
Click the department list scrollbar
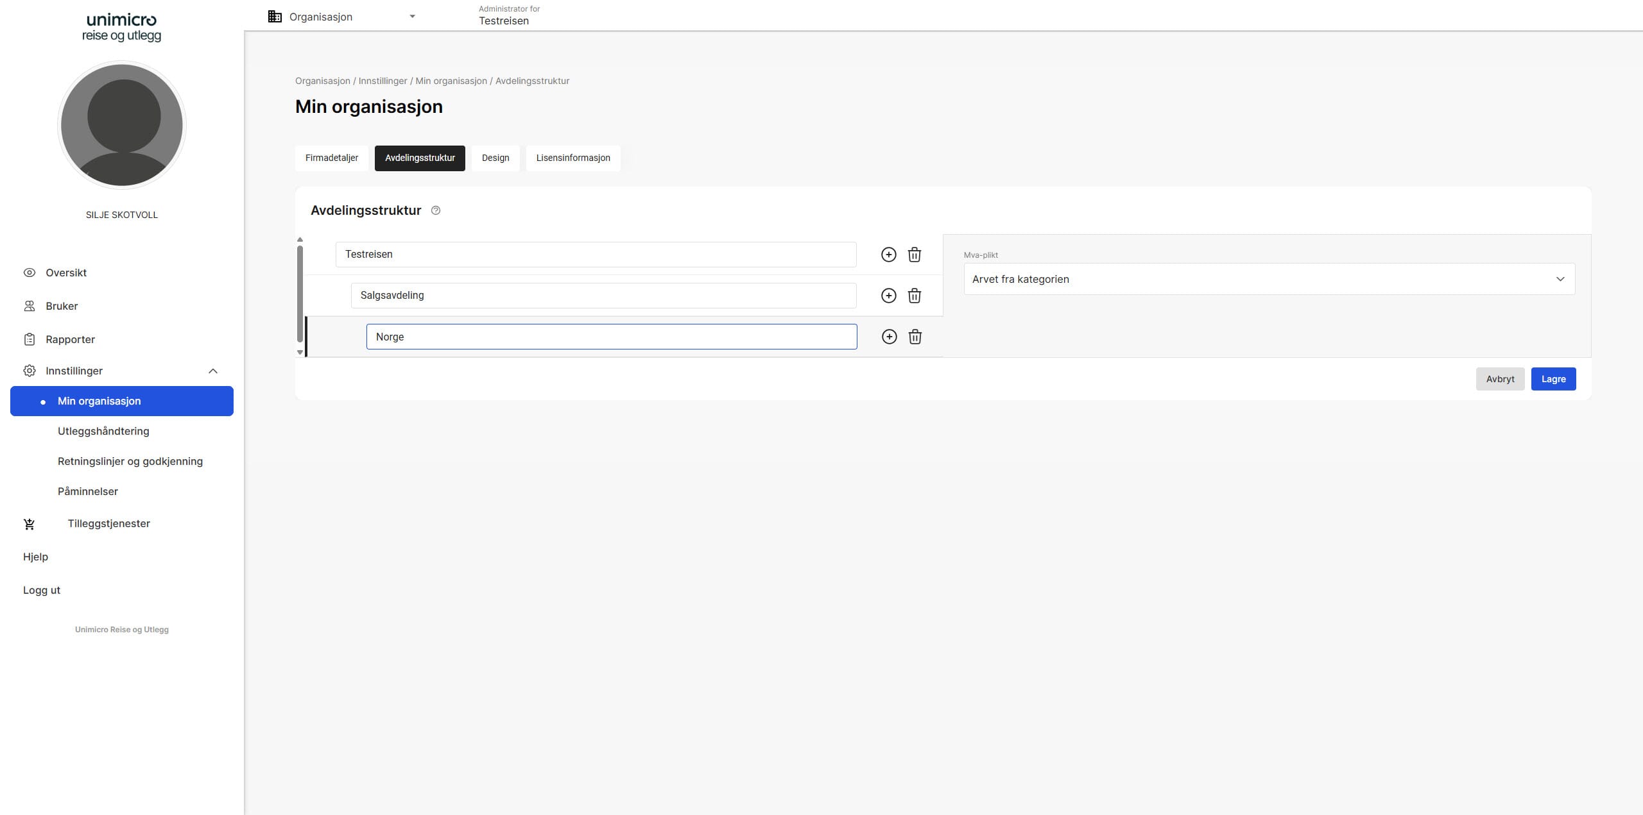coord(300,294)
